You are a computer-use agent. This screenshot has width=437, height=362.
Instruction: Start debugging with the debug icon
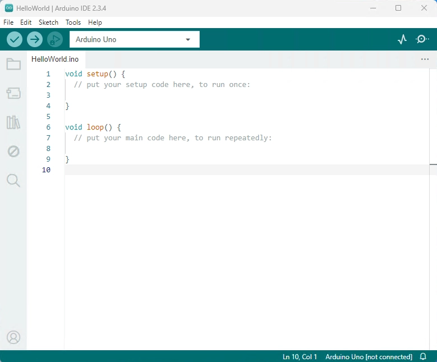click(54, 39)
